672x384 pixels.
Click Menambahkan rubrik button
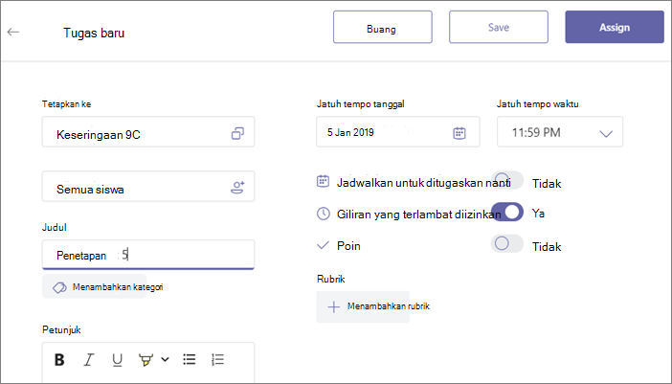[373, 306]
